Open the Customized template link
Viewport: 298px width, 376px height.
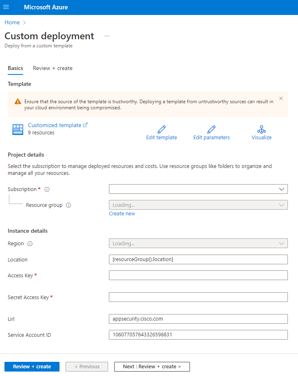(55, 125)
